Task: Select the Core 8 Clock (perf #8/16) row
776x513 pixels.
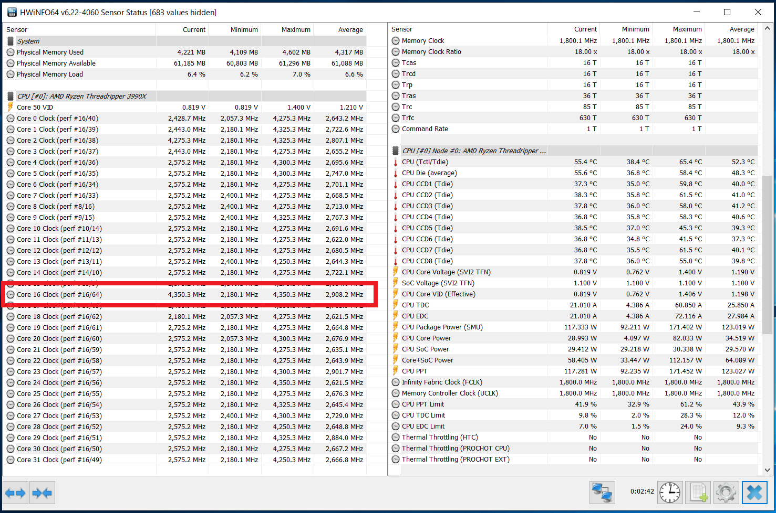Action: [184, 206]
